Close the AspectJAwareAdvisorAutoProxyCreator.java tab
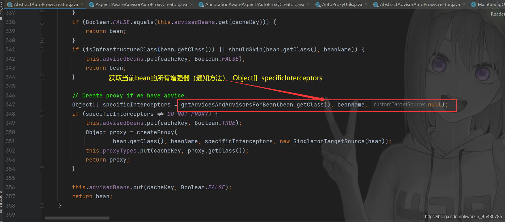Image resolution: width=505 pixels, height=222 pixels. coord(191,5)
